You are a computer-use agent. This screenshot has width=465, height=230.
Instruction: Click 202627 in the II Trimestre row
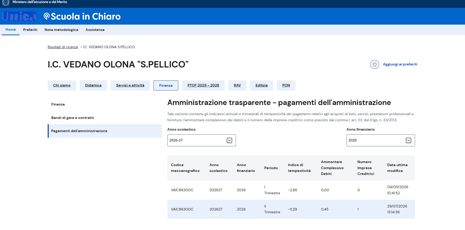pyautogui.click(x=216, y=209)
